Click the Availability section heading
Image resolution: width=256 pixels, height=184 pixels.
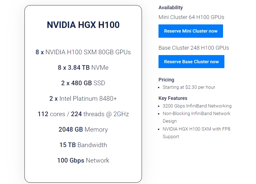[170, 8]
